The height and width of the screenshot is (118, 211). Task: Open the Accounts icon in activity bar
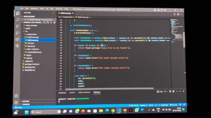click(16, 96)
